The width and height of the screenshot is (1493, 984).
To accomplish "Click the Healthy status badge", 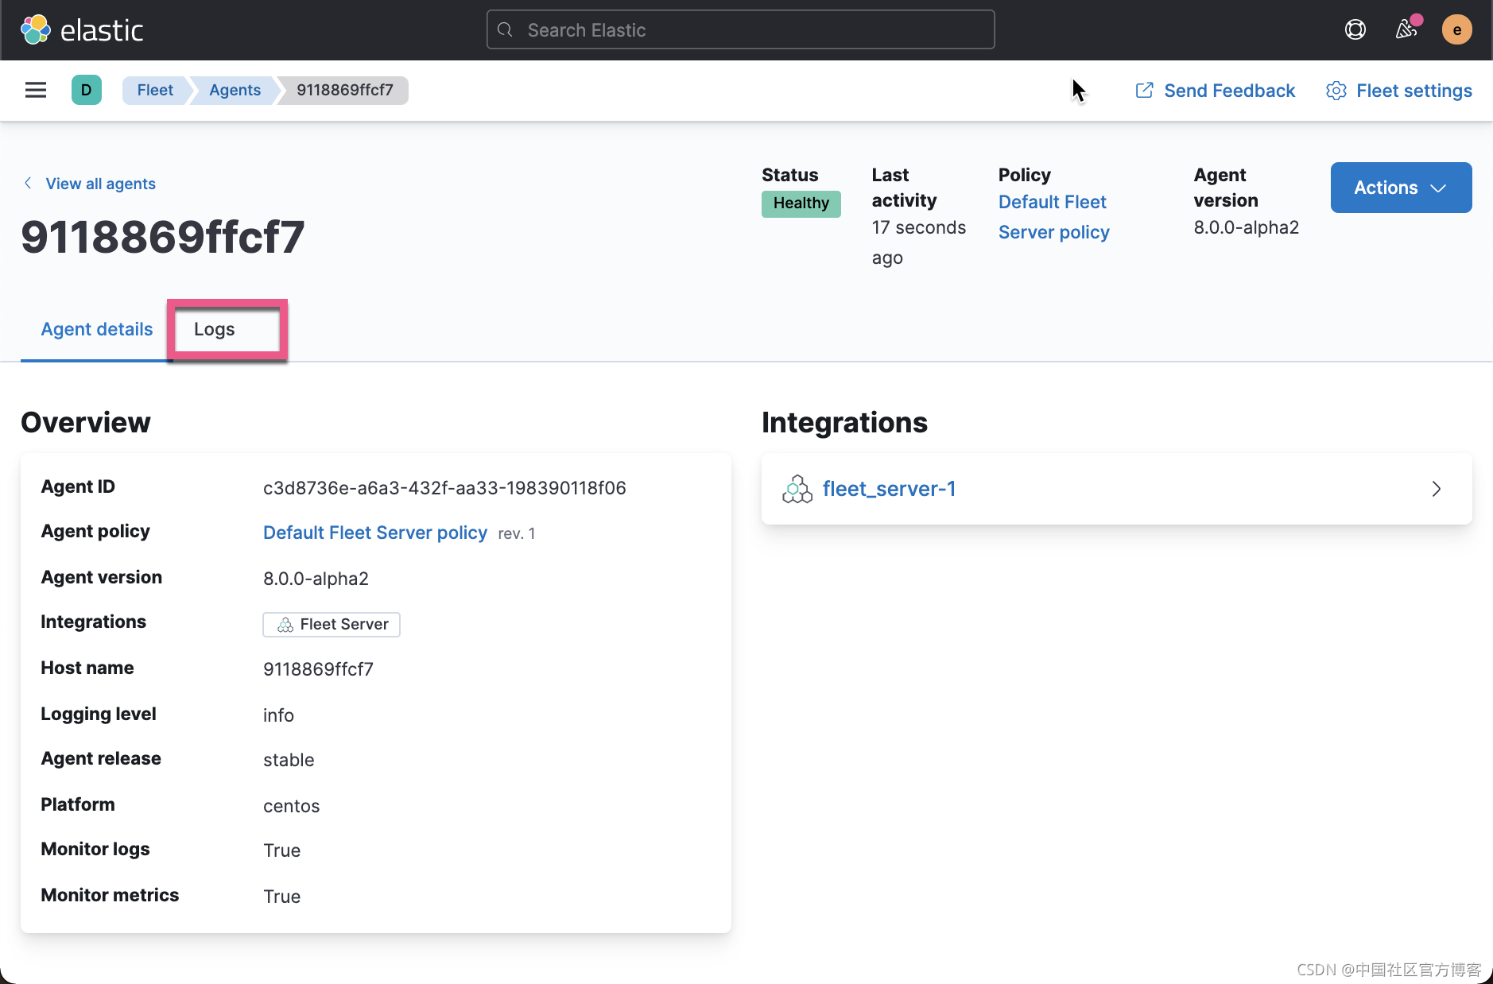I will pyautogui.click(x=801, y=203).
